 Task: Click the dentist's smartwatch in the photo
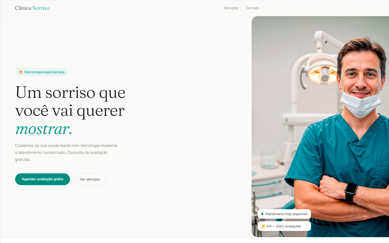pos(351,192)
